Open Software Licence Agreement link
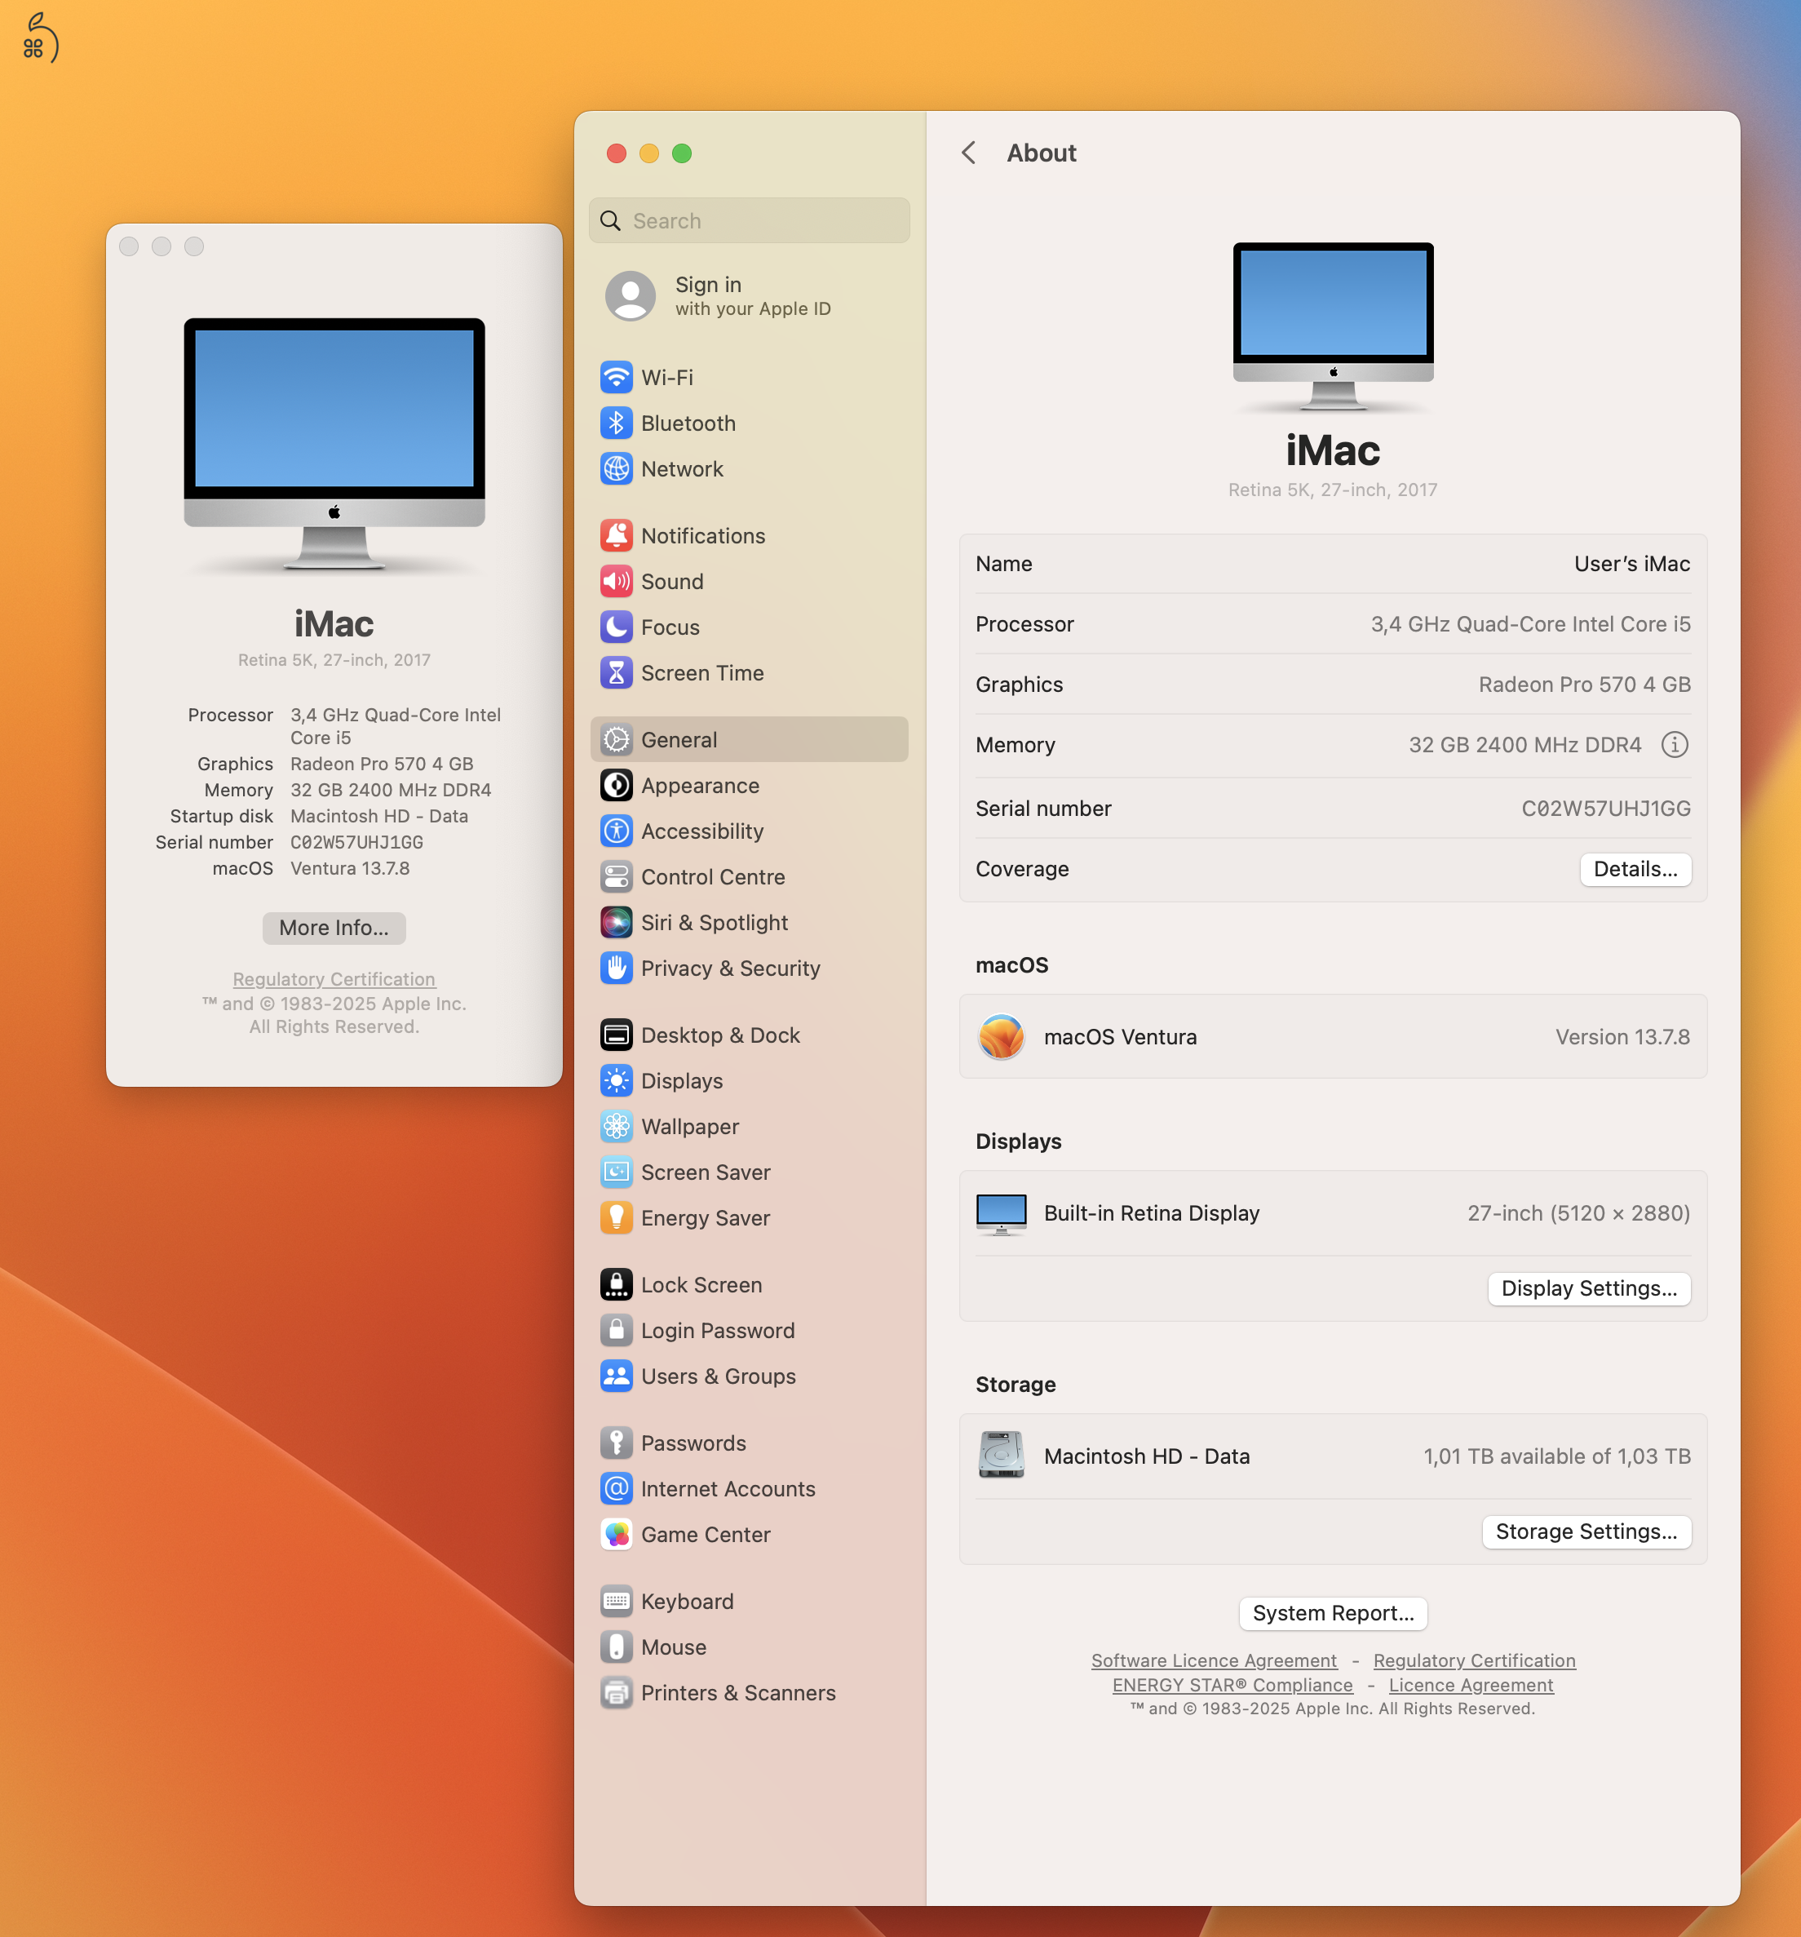This screenshot has height=1937, width=1801. [x=1214, y=1660]
